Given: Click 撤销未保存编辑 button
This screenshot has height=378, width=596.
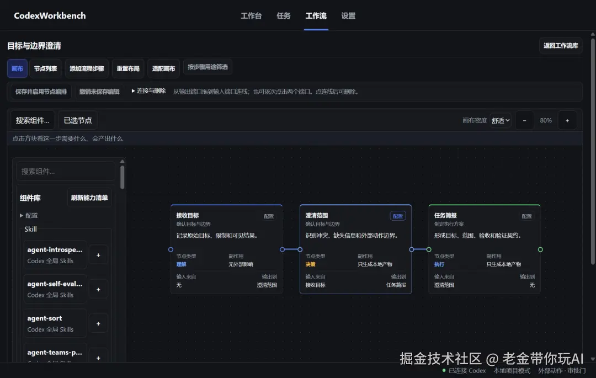Looking at the screenshot, I should pos(99,92).
